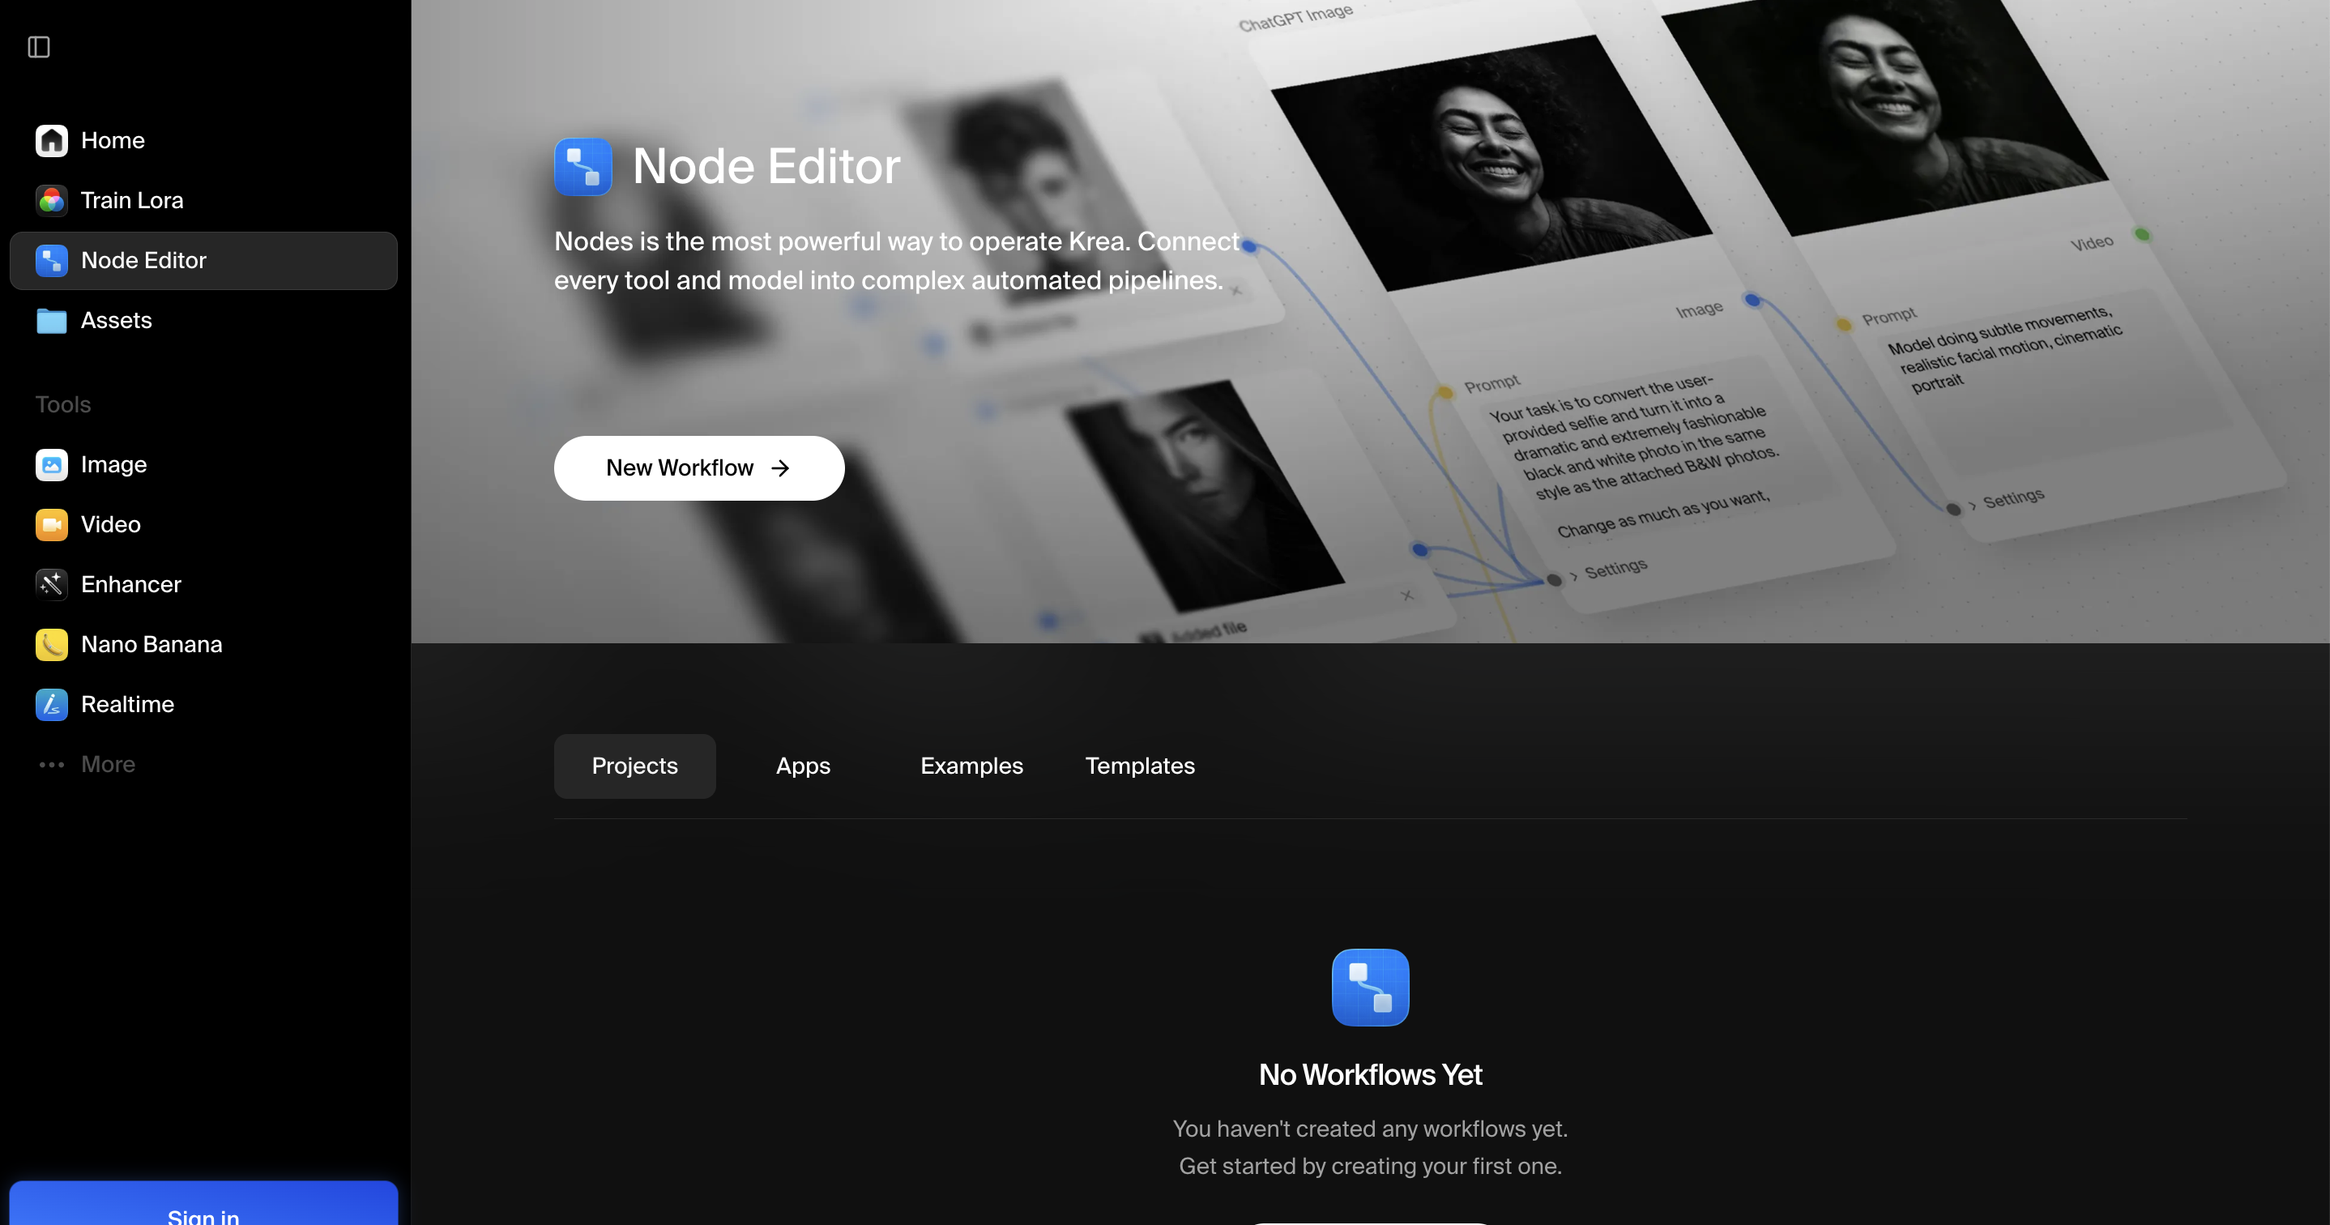The image size is (2330, 1225).
Task: Toggle the sidebar collapse icon
Action: click(39, 47)
